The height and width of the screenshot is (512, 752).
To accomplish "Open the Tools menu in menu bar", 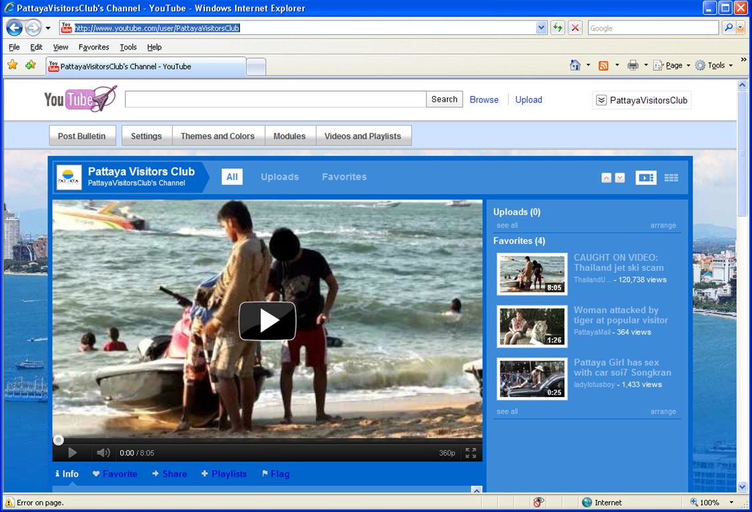I will pyautogui.click(x=128, y=47).
